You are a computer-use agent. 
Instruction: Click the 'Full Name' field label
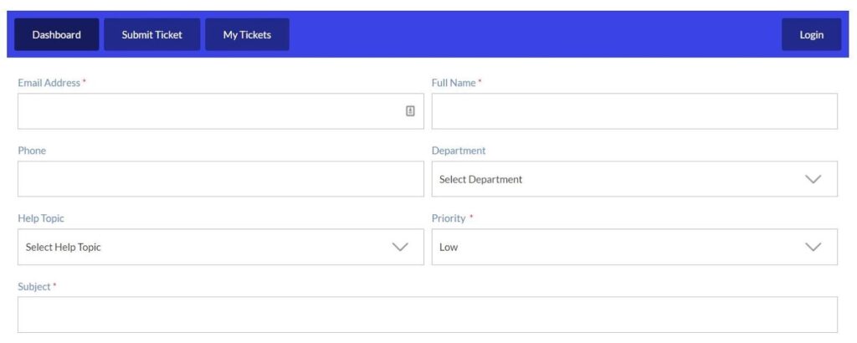coord(454,83)
